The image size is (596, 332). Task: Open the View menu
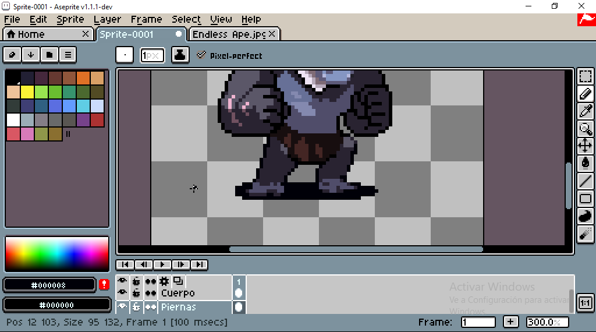(221, 19)
